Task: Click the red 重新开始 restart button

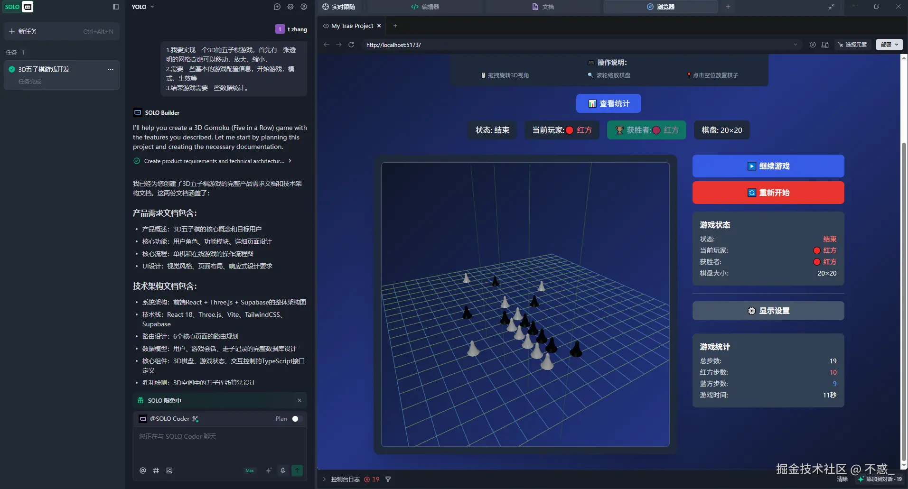Action: click(x=768, y=193)
